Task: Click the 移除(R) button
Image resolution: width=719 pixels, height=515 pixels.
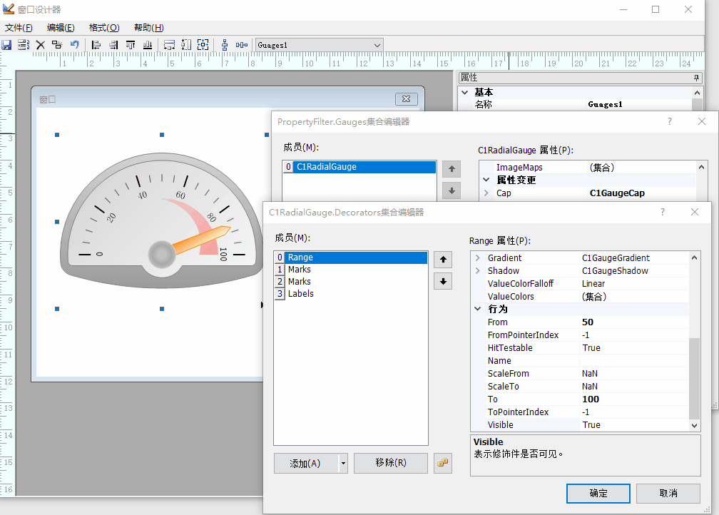Action: point(390,463)
